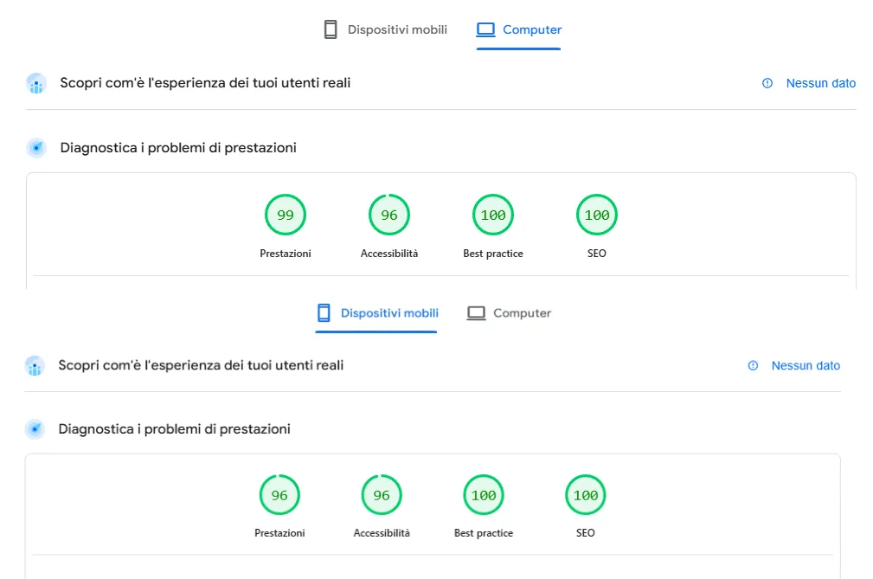Click the diagnostics radar icon in the upper report
This screenshot has height=579, width=873.
pyautogui.click(x=35, y=148)
